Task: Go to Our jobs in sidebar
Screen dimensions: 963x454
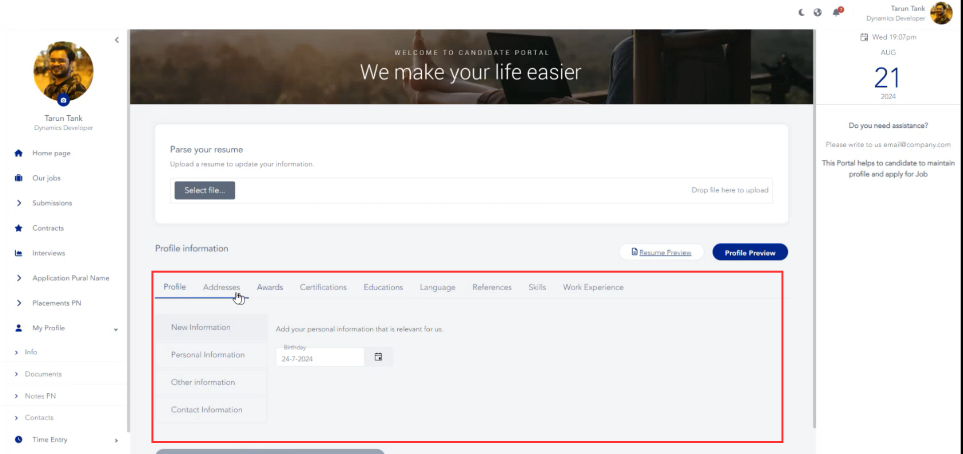Action: tap(46, 178)
